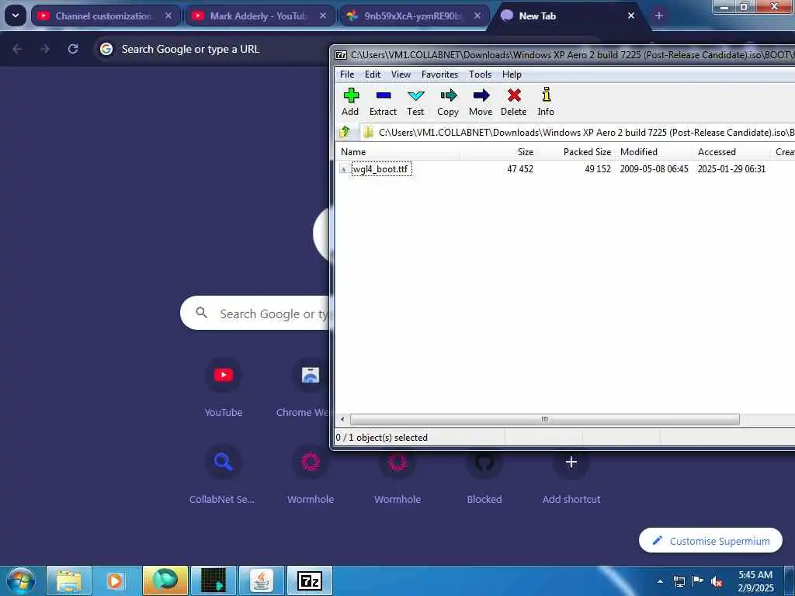Go up one folder level in 7-Zip
Viewport: 795px width, 596px height.
[345, 132]
